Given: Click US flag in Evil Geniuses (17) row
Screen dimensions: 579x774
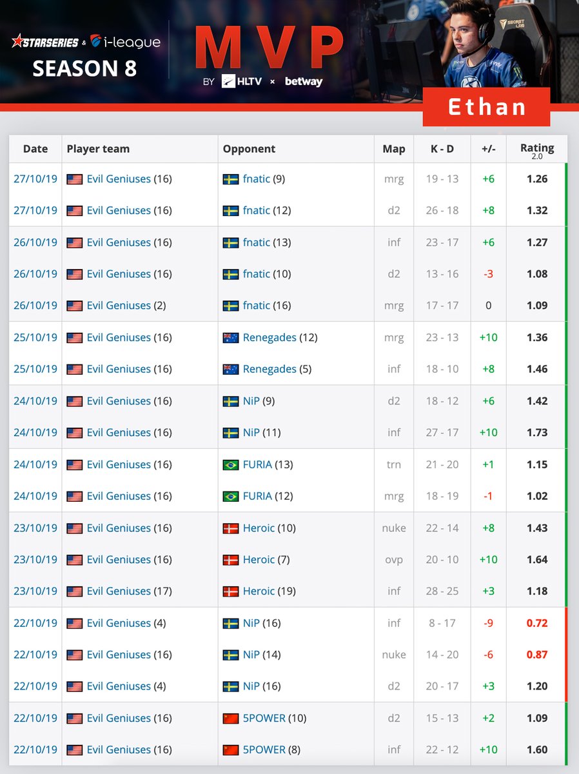Looking at the screenshot, I should [x=74, y=591].
